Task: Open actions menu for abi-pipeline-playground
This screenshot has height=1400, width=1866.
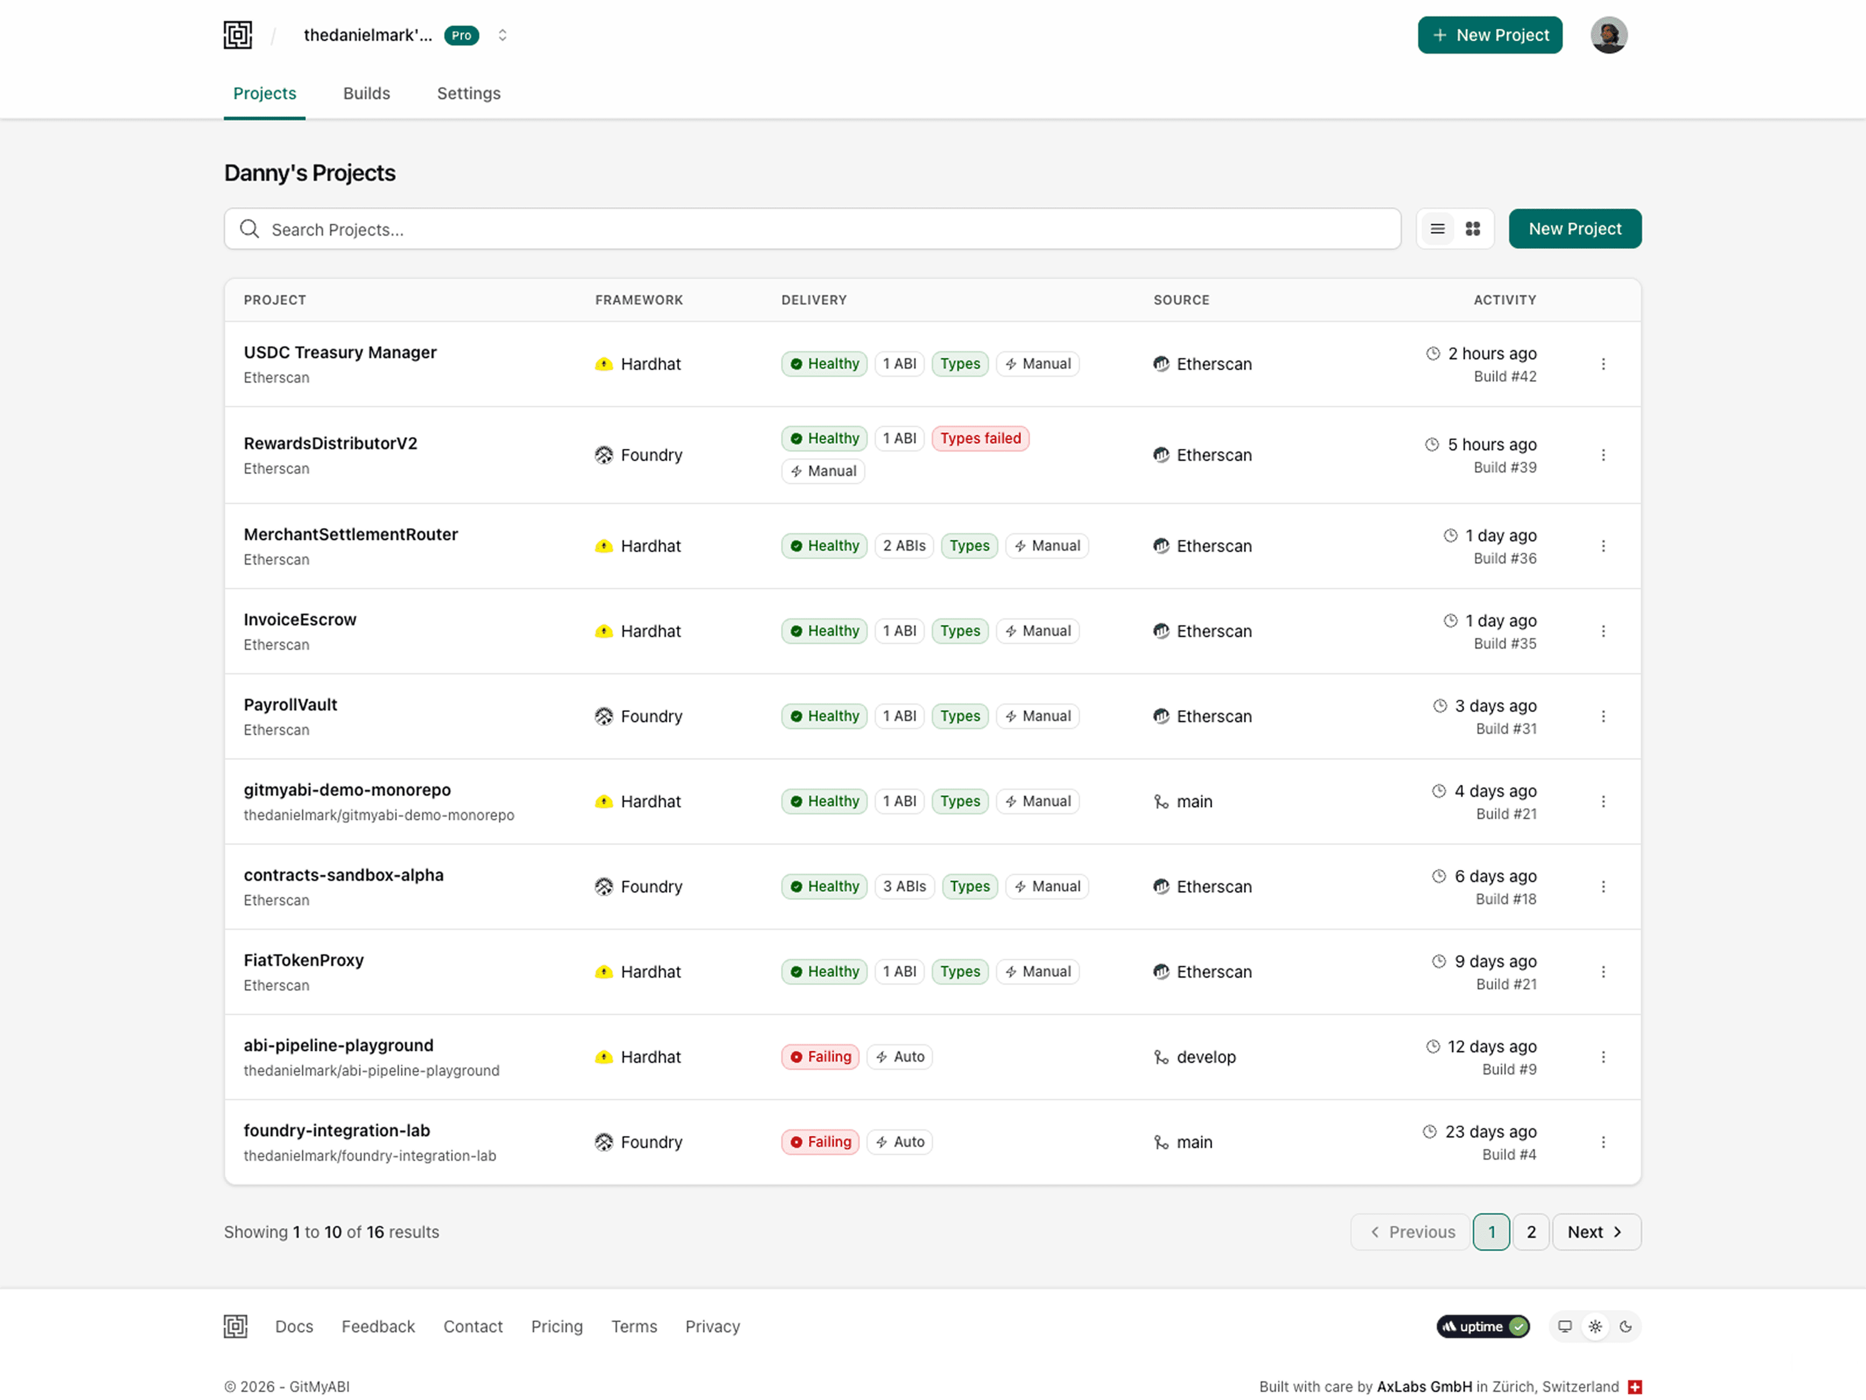Action: click(1603, 1058)
